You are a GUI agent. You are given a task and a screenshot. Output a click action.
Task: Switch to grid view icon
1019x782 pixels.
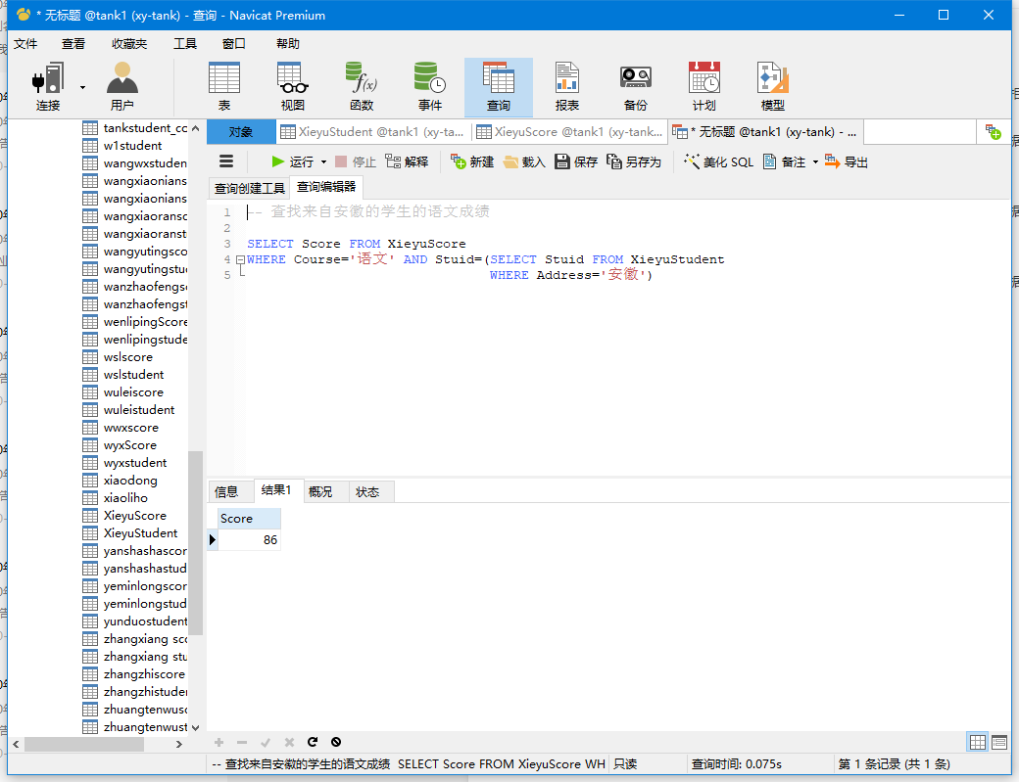point(978,742)
